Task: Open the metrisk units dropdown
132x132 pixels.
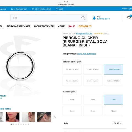Action: (x=127, y=9)
